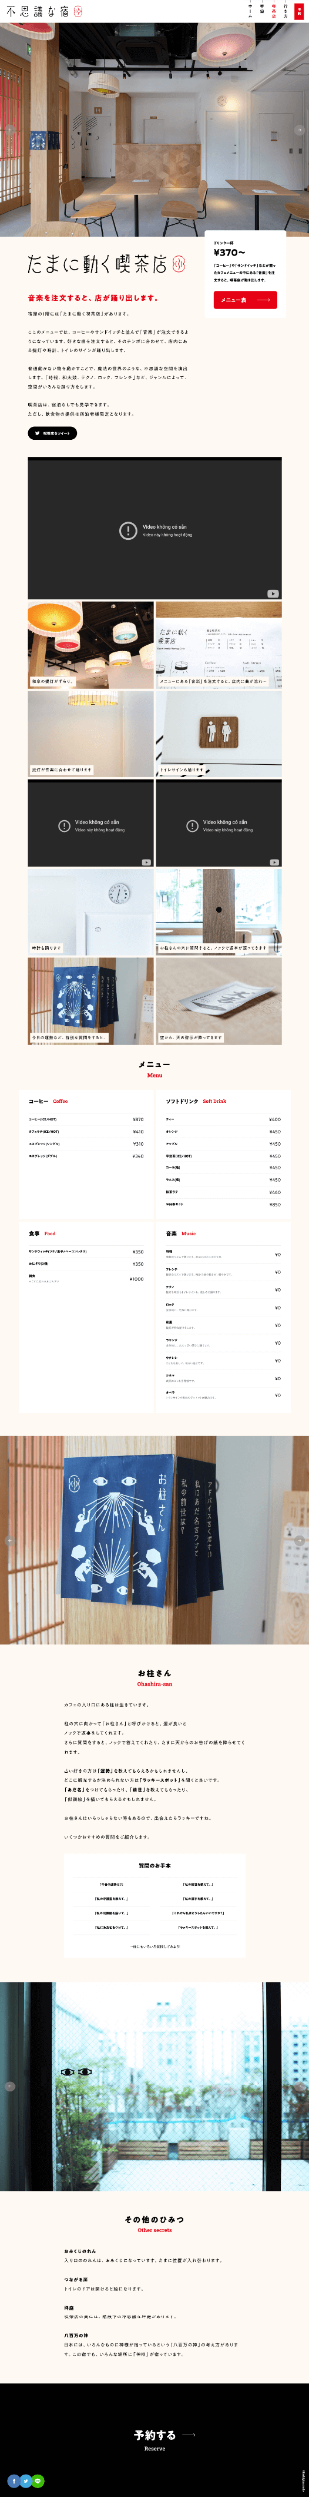Share via the Twitter icon
Image resolution: width=309 pixels, height=2497 pixels.
coord(25,2481)
